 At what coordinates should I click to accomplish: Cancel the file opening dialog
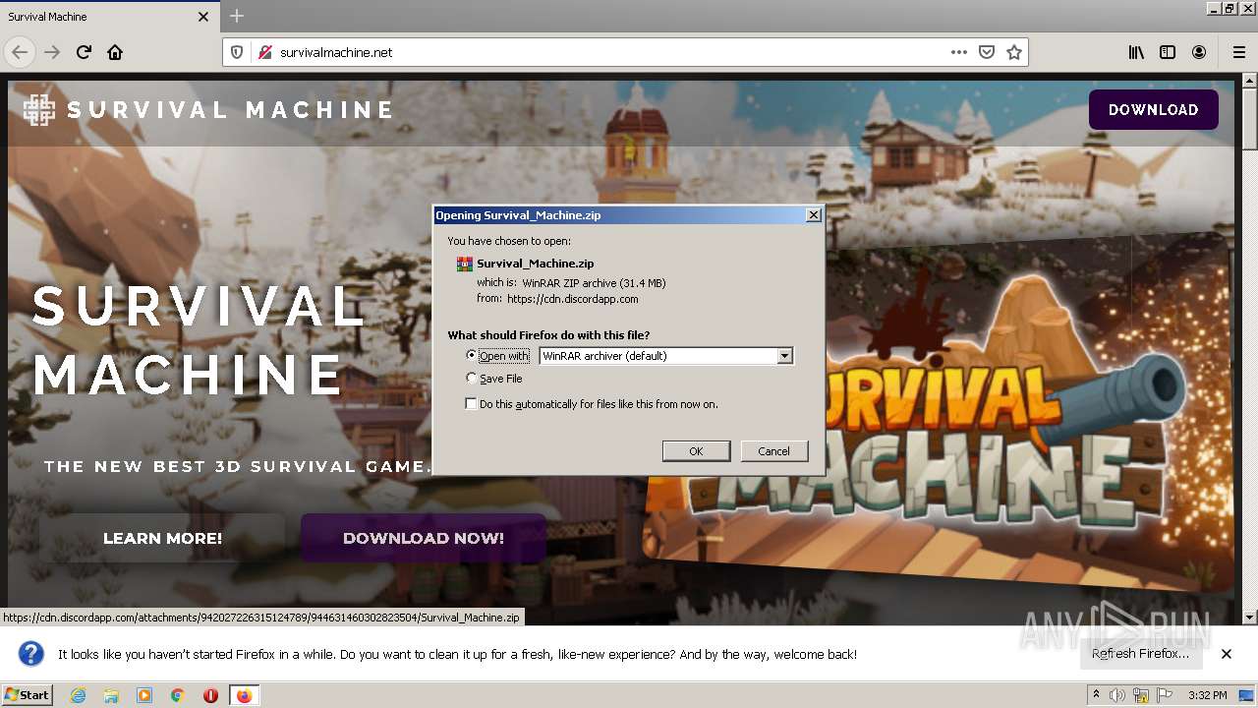click(x=773, y=451)
